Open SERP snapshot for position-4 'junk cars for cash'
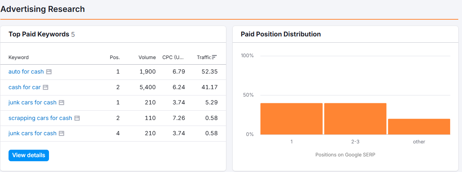Viewport: 462px width, 172px height. coord(62,133)
